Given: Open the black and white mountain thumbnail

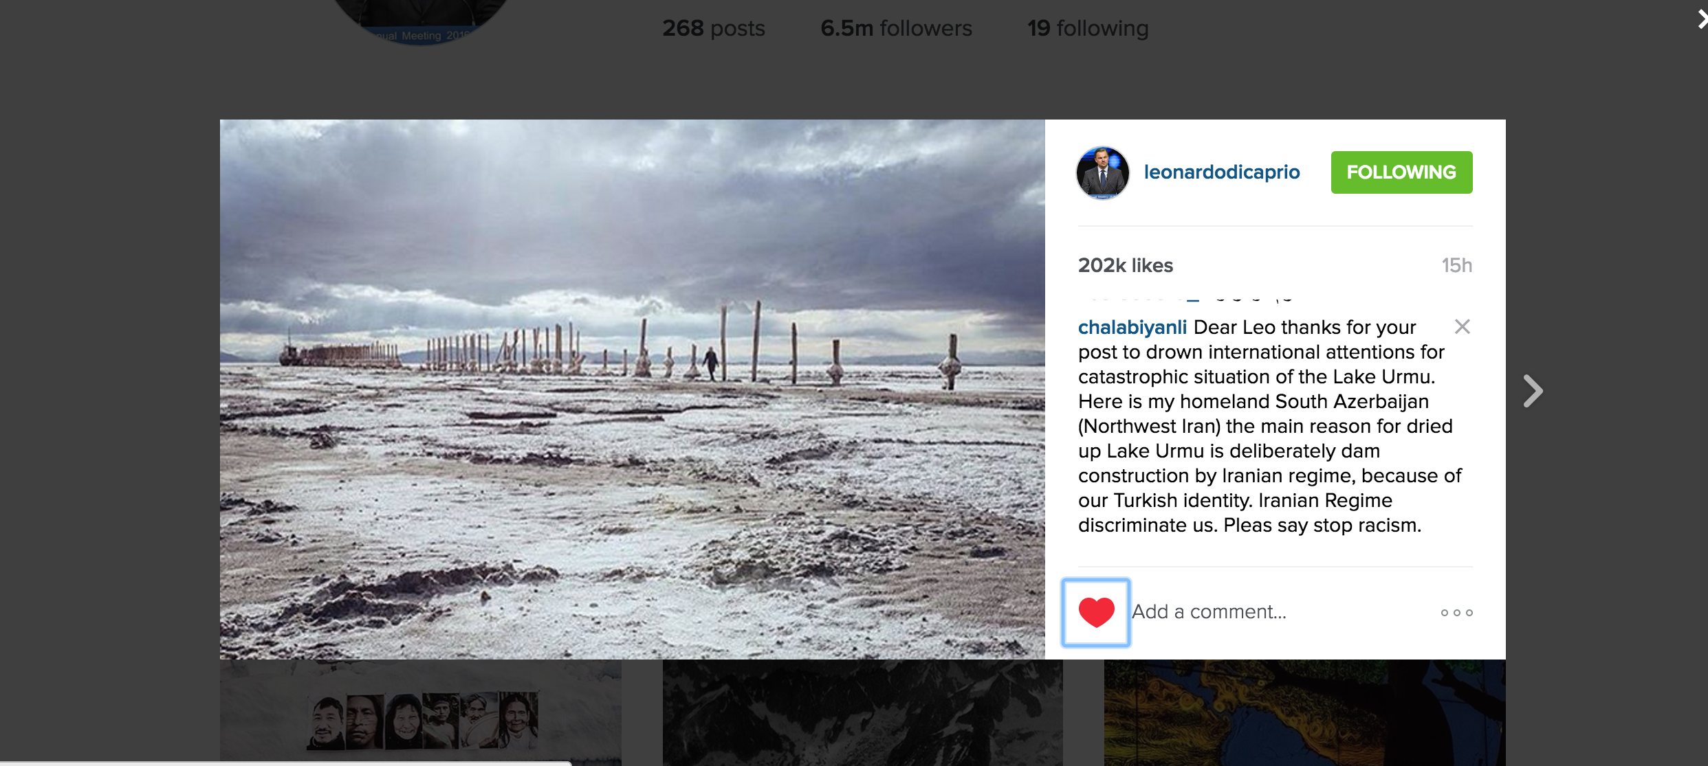Looking at the screenshot, I should (862, 713).
